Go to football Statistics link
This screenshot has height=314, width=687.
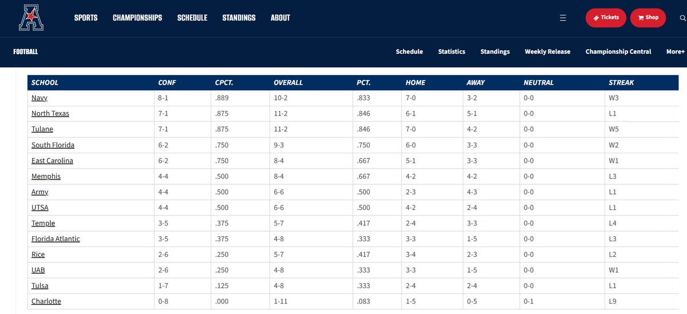(x=452, y=51)
